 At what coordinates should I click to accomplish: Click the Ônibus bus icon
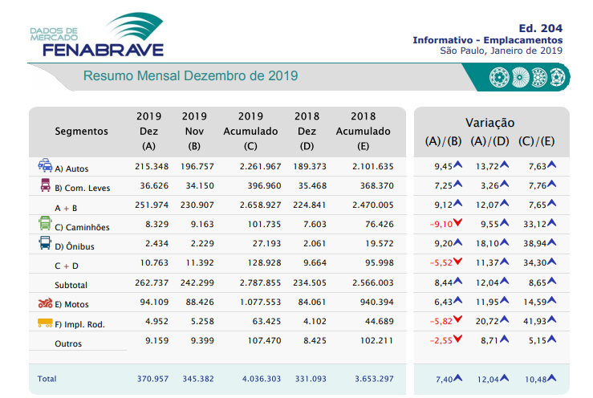[44, 245]
